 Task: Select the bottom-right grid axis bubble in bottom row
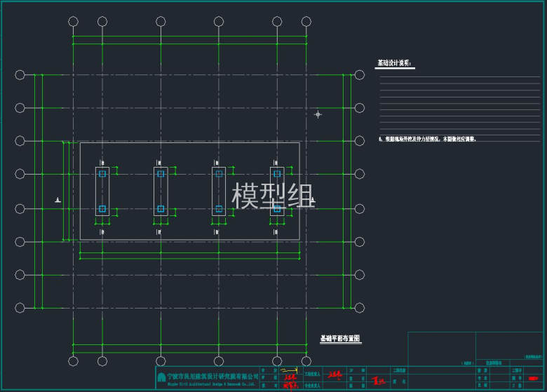click(306, 360)
